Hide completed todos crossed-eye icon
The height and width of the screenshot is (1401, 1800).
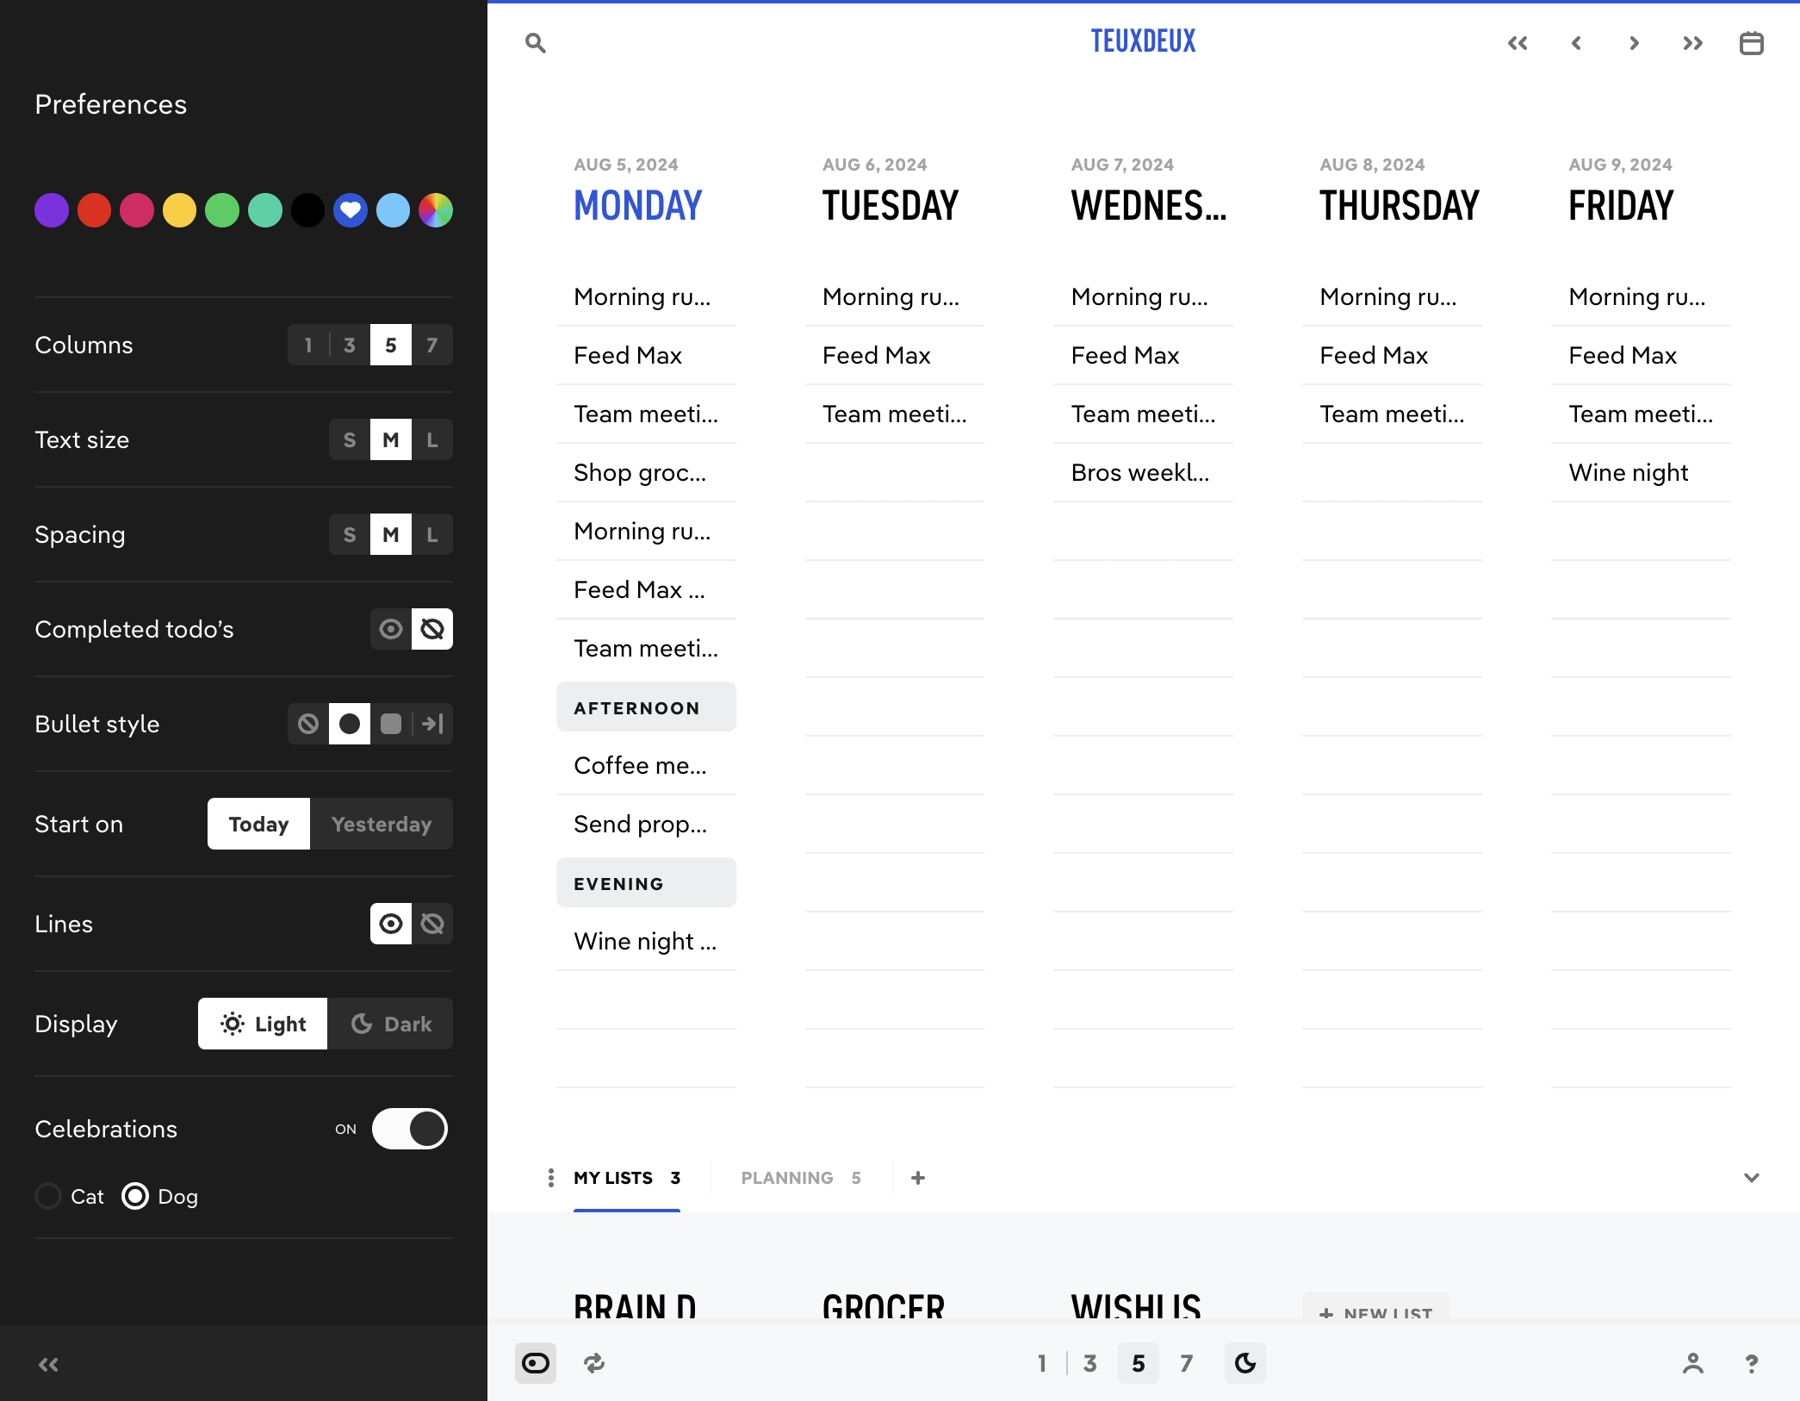[x=432, y=629]
